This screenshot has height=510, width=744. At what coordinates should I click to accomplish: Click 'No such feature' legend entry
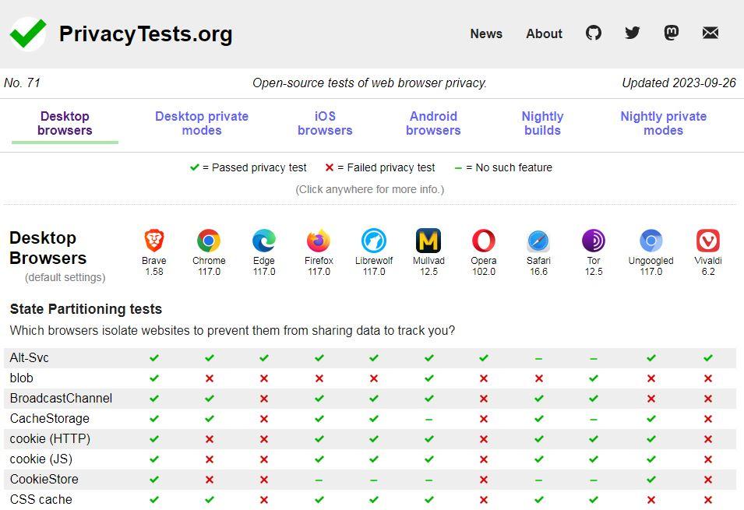click(x=503, y=167)
